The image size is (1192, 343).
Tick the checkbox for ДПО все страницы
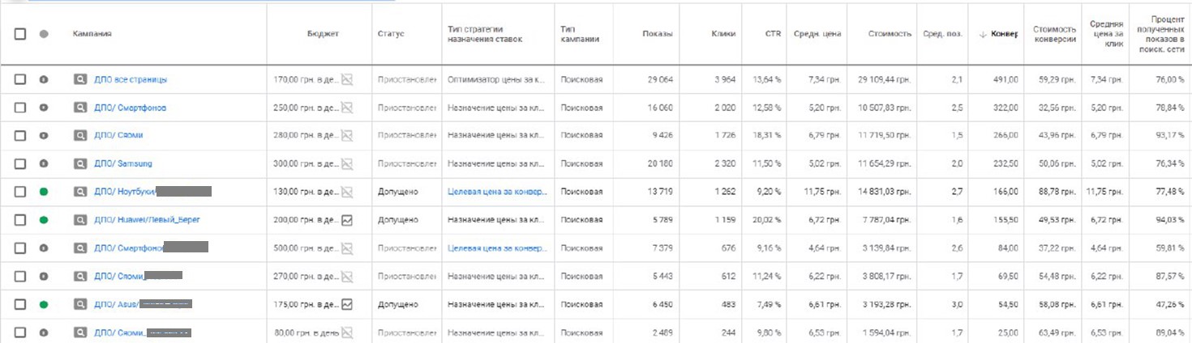pyautogui.click(x=20, y=79)
